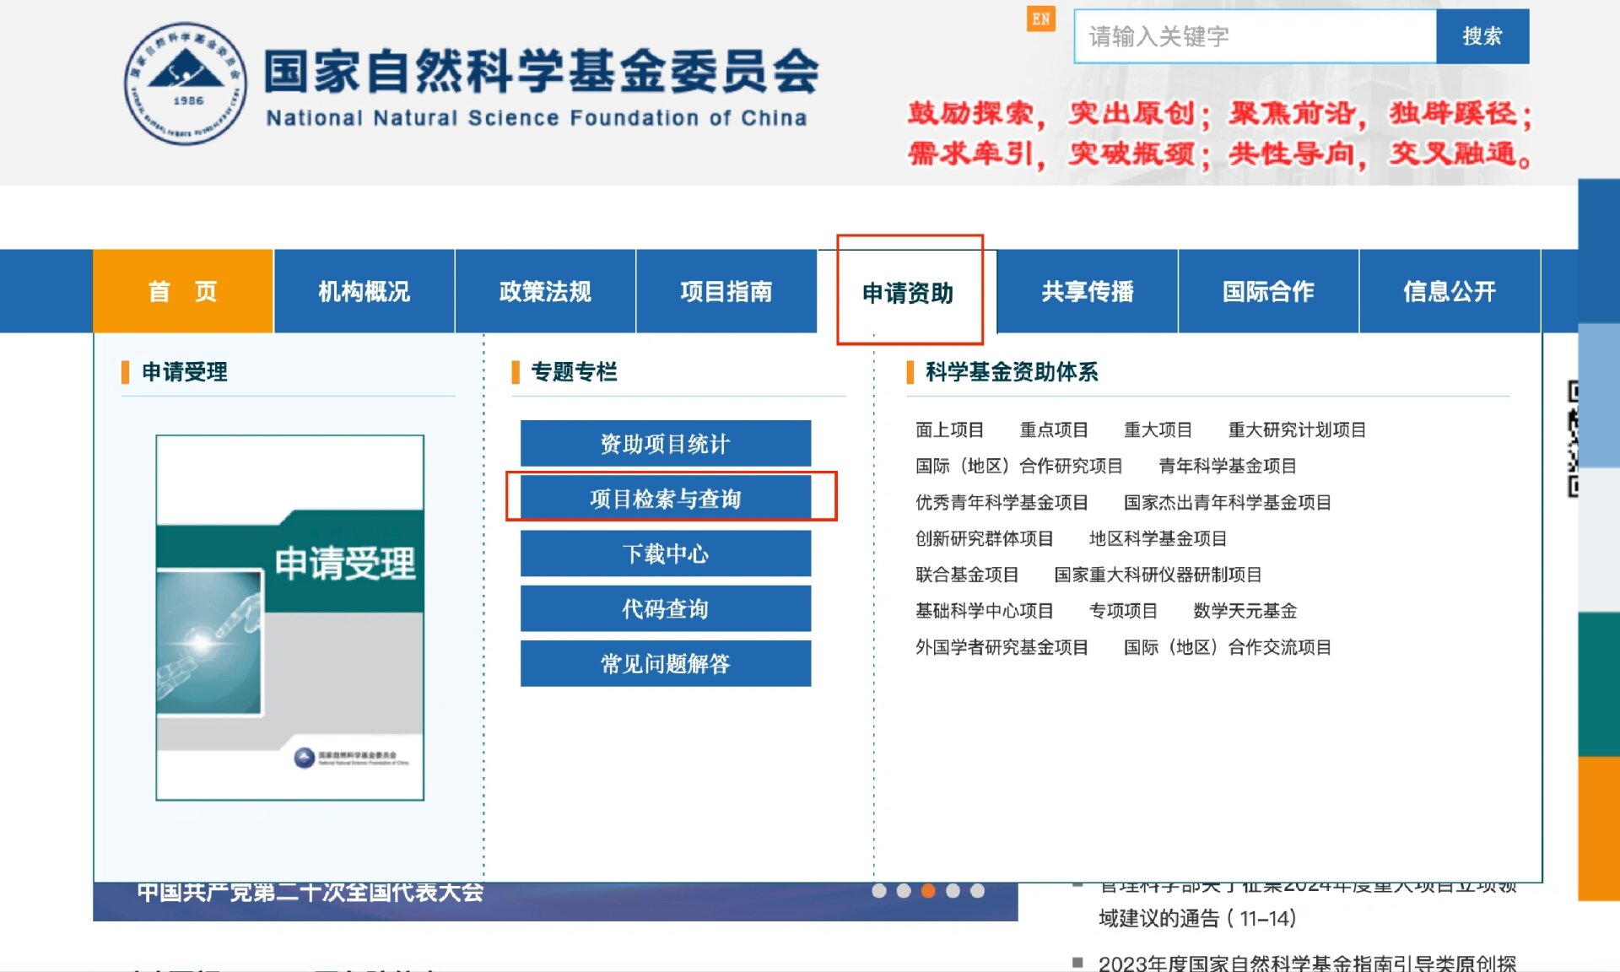This screenshot has width=1620, height=972.
Task: Click the 资助项目统计 button
Action: [x=666, y=444]
